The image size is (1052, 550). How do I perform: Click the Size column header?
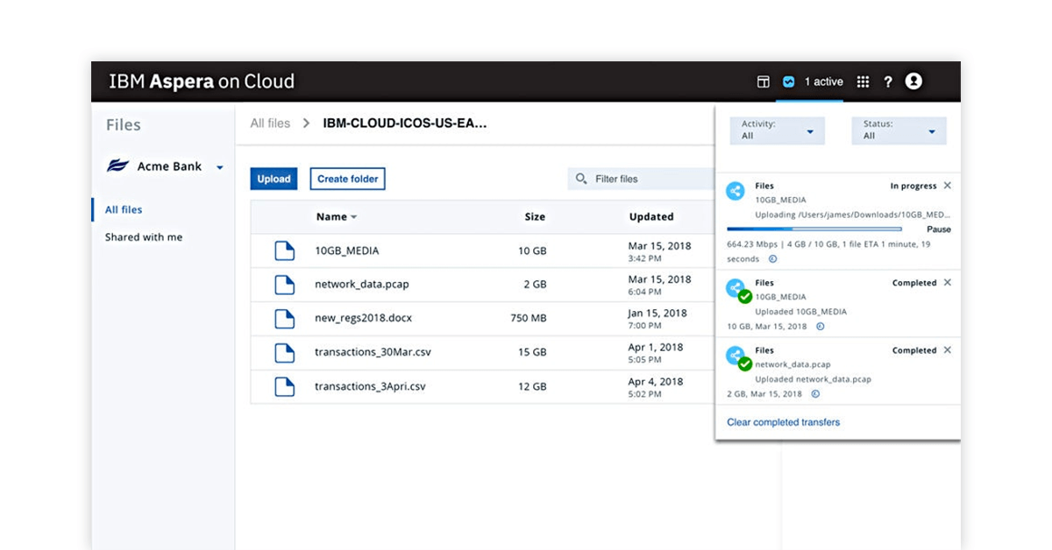tap(535, 217)
